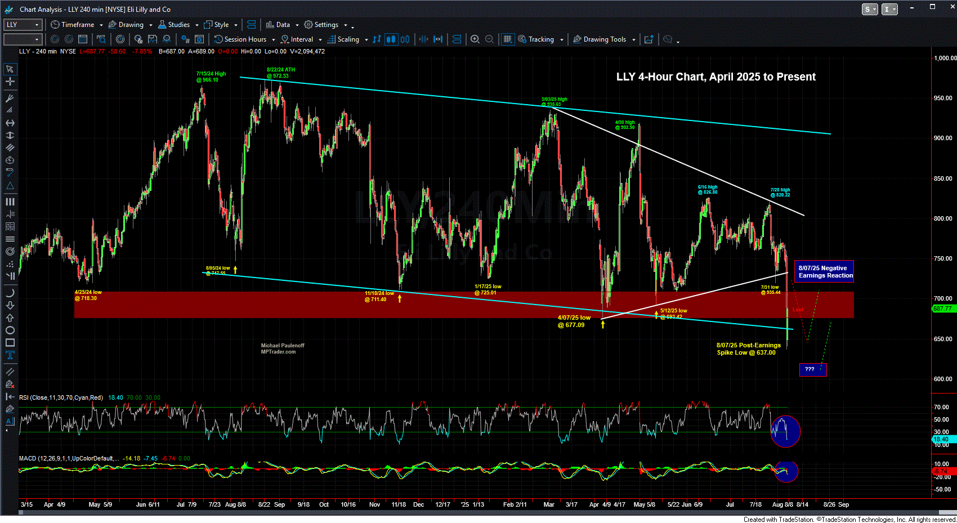The image size is (957, 523).
Task: Click the '4/07/25 low @ 677.09' label
Action: [574, 321]
